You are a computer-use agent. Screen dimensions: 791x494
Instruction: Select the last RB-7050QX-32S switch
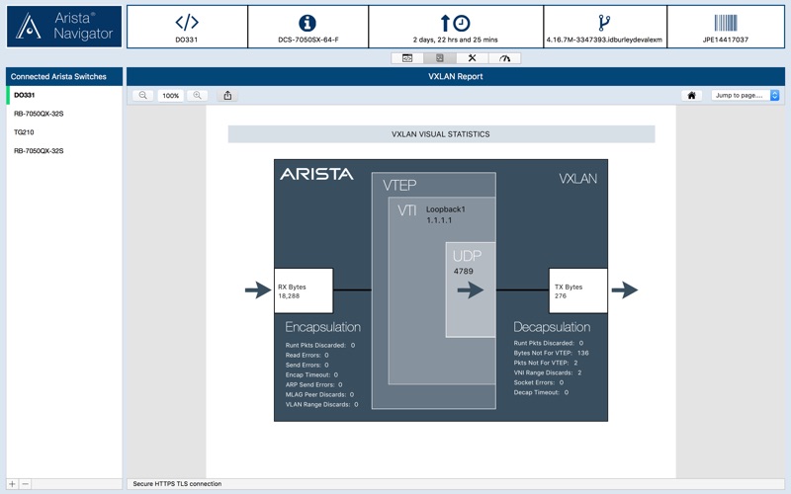64,151
